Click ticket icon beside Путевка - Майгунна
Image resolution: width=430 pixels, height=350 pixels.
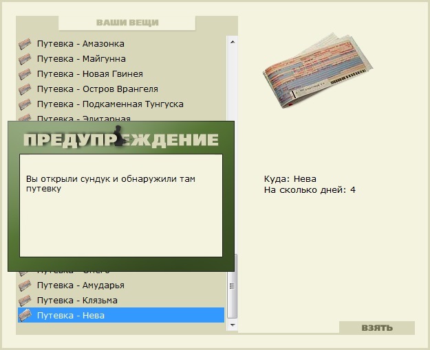coord(25,59)
